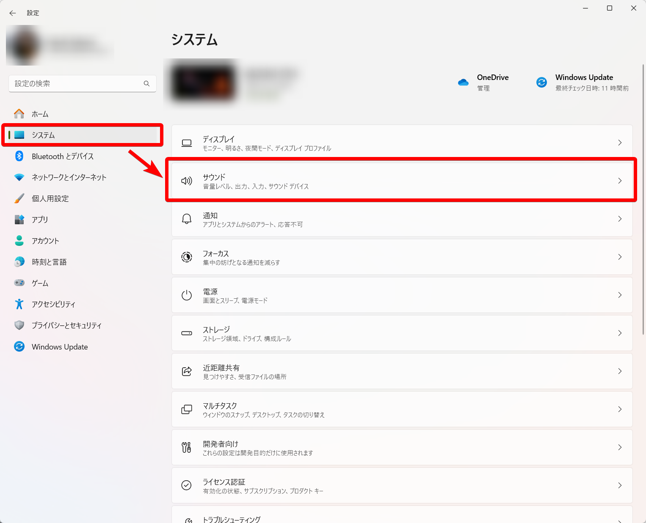Click the ホーム house icon
The image size is (646, 523).
click(x=19, y=114)
